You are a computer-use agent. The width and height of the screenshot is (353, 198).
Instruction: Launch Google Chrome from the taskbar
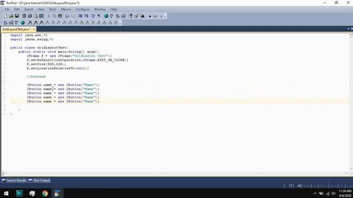(x=45, y=193)
